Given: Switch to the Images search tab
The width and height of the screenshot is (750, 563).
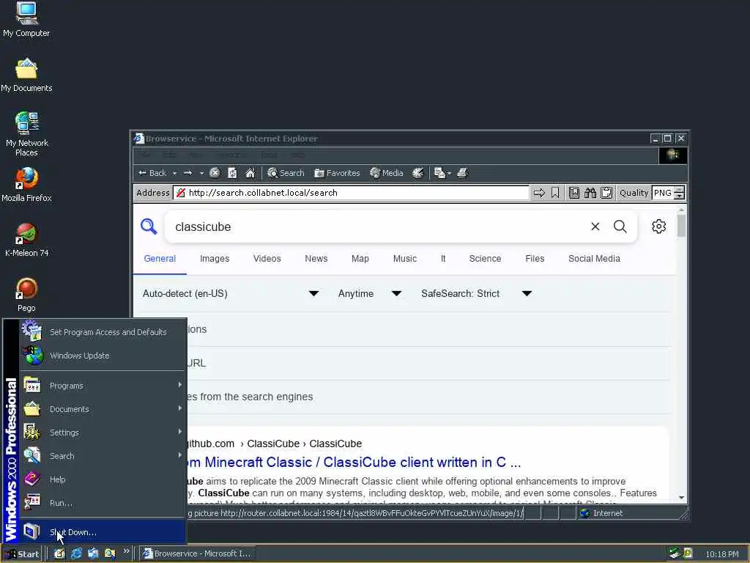Looking at the screenshot, I should (215, 259).
